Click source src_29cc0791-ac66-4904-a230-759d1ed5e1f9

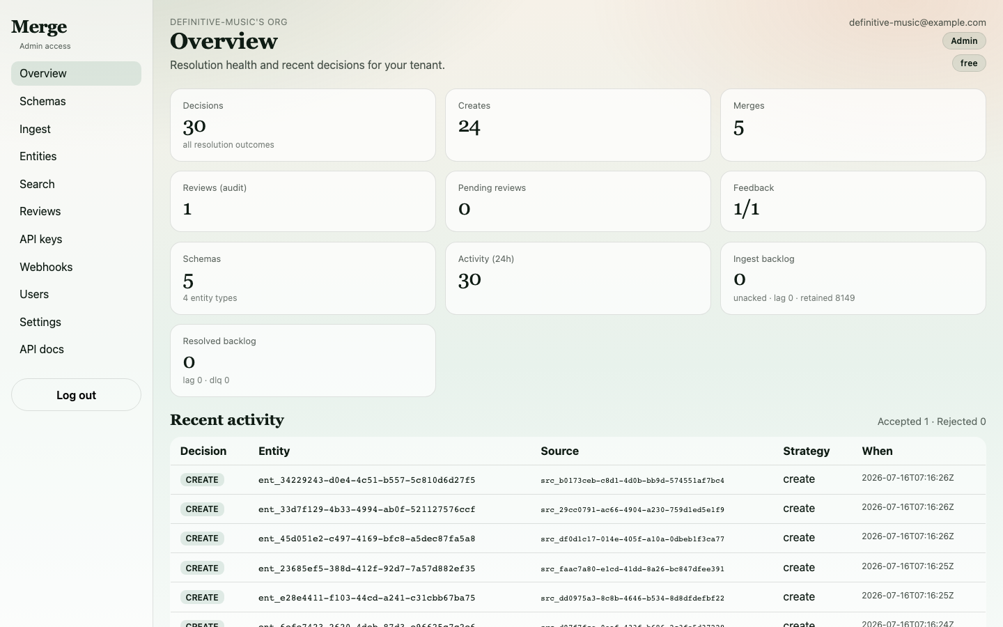[632, 510]
